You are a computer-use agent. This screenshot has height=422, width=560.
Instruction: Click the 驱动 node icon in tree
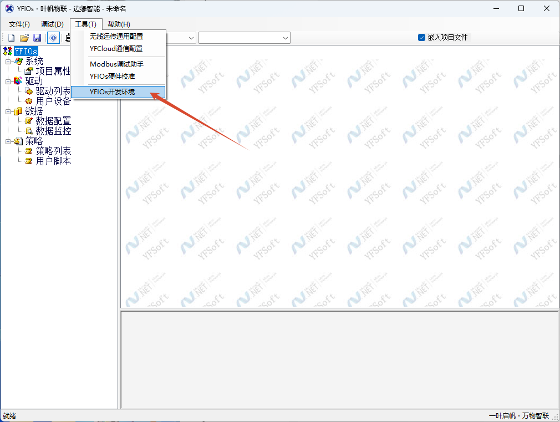(18, 81)
